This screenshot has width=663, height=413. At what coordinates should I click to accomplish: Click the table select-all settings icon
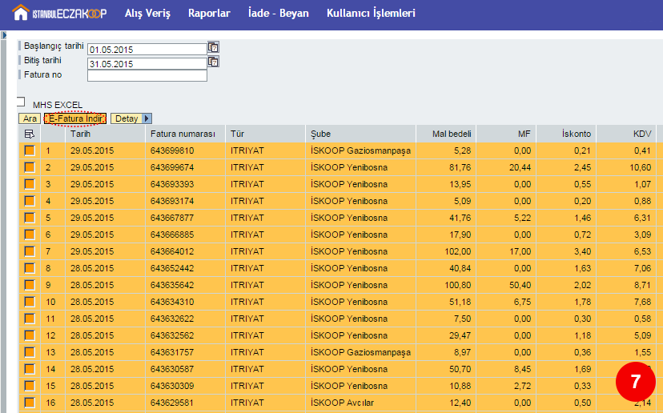[x=30, y=134]
